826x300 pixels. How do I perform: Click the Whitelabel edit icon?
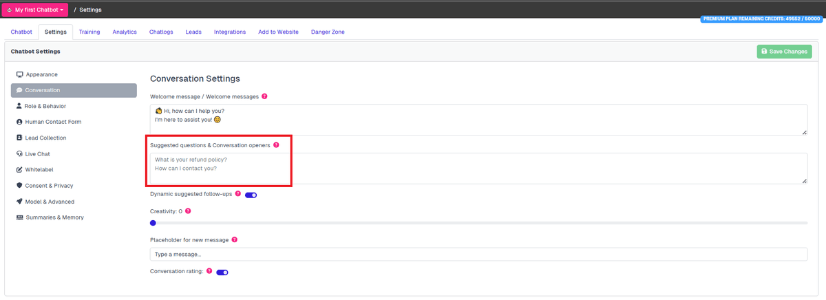coord(19,170)
